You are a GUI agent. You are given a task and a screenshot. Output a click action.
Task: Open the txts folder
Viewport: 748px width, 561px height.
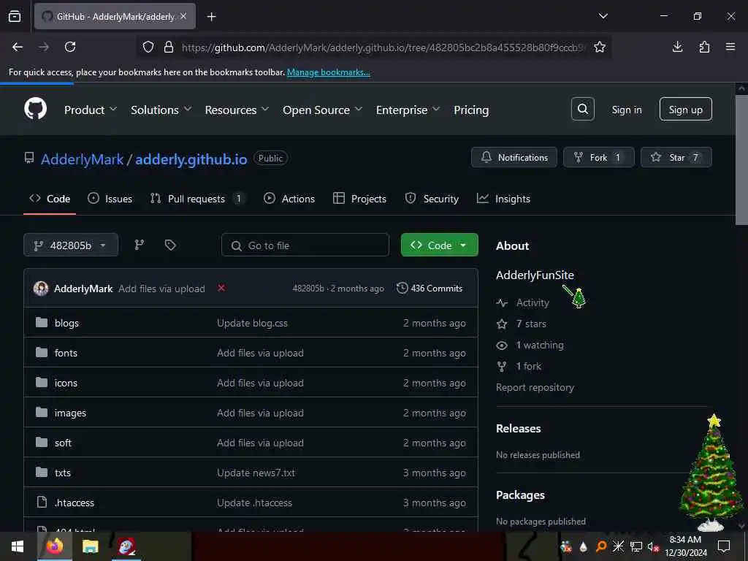point(63,473)
